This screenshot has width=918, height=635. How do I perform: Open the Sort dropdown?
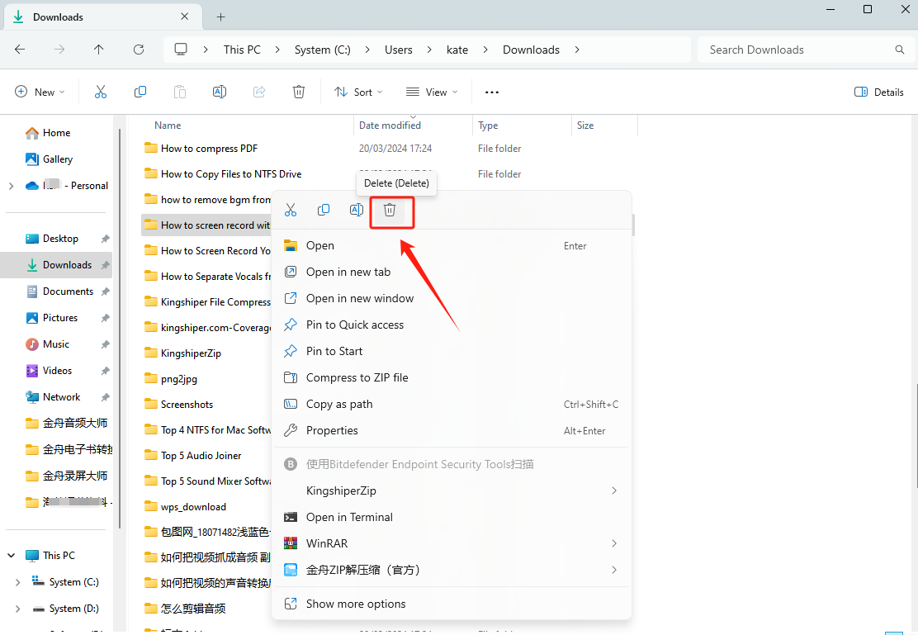point(358,92)
